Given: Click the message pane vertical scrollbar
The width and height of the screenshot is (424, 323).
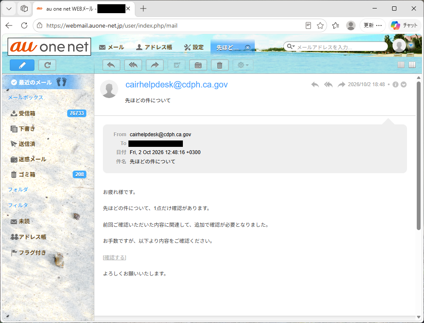Looking at the screenshot, I should (x=418, y=155).
